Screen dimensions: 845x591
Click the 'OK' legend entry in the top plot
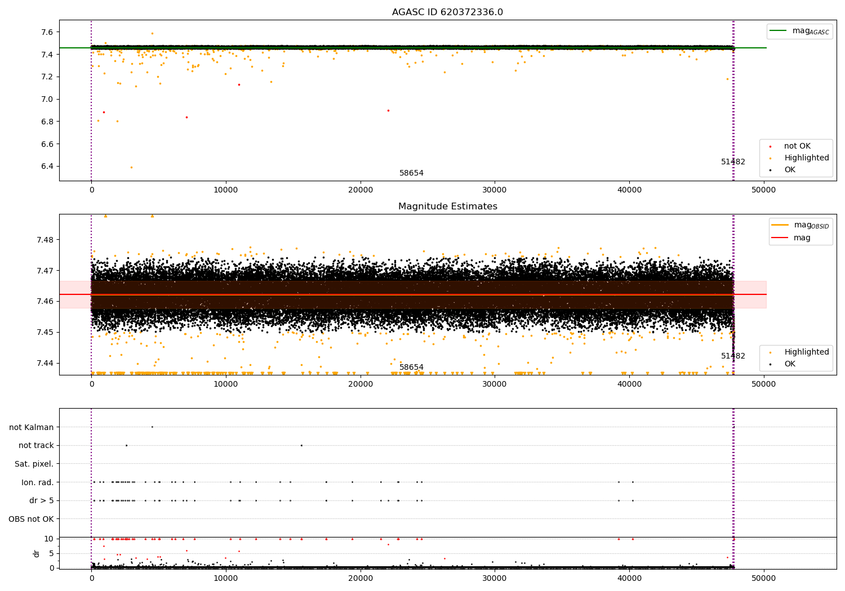[790, 170]
